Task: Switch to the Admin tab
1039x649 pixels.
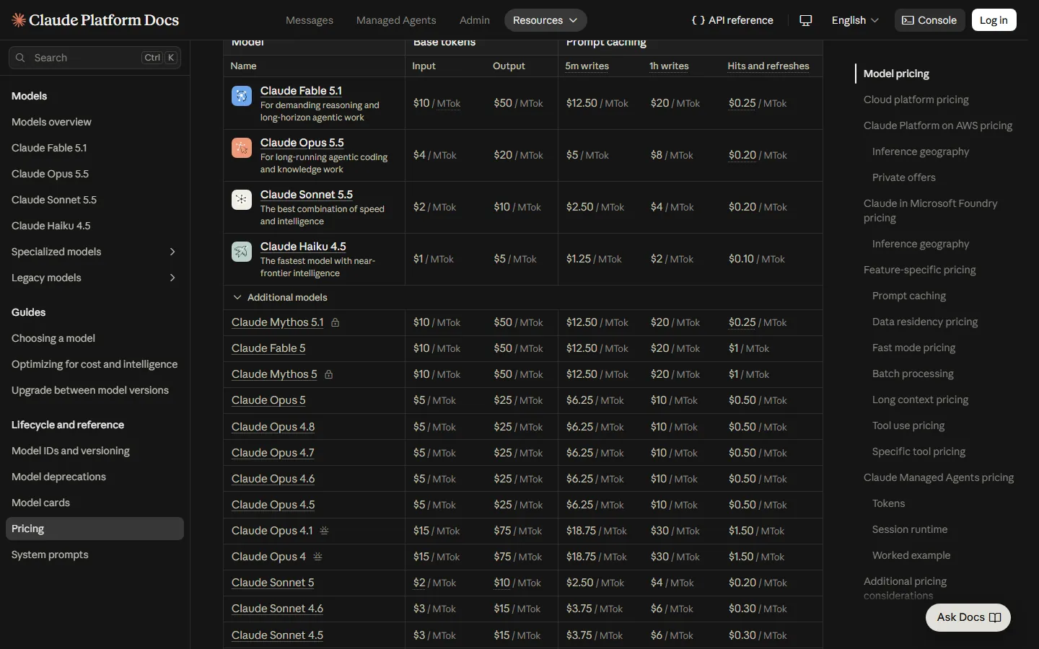Action: pos(475,20)
